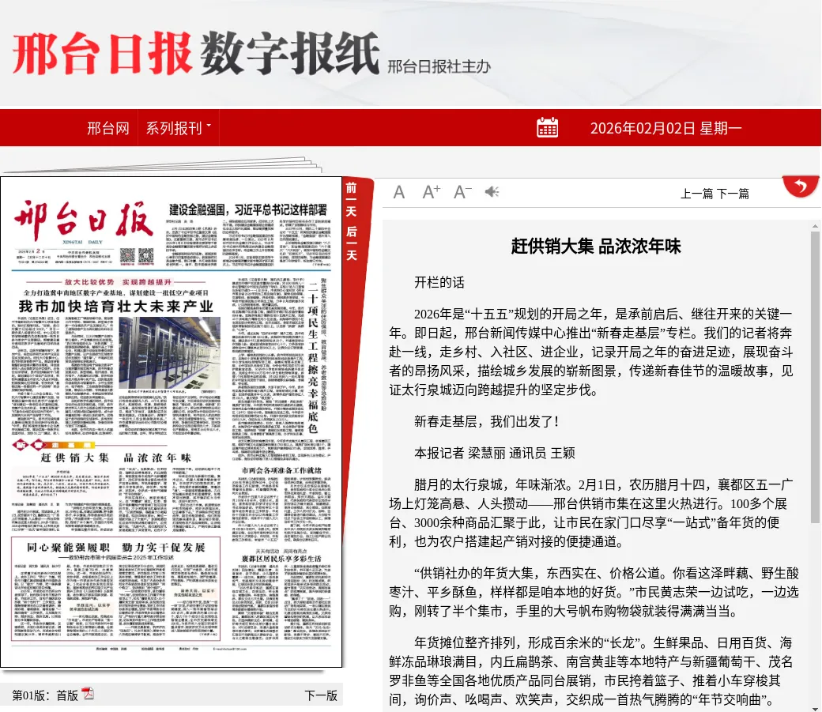This screenshot has height=712, width=822.
Task: Open 同心聚能强履职 勠力实干促发展 article
Action: tap(116, 547)
